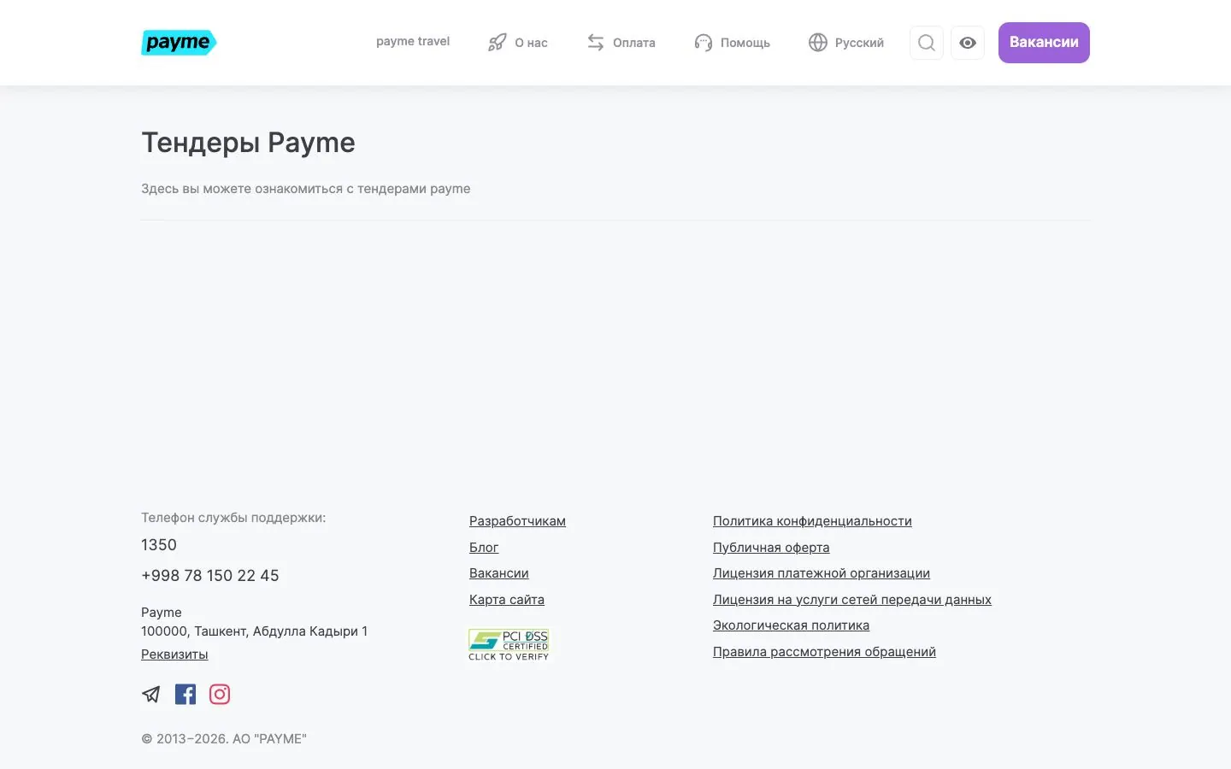Click the headset icon beside Помощь
This screenshot has height=769, width=1231.
coord(704,43)
